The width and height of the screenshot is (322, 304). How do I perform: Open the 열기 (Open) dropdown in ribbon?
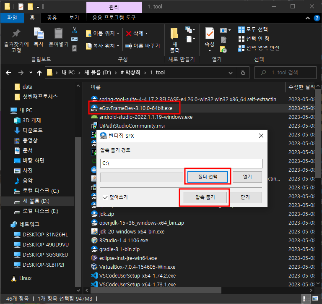click(225, 30)
